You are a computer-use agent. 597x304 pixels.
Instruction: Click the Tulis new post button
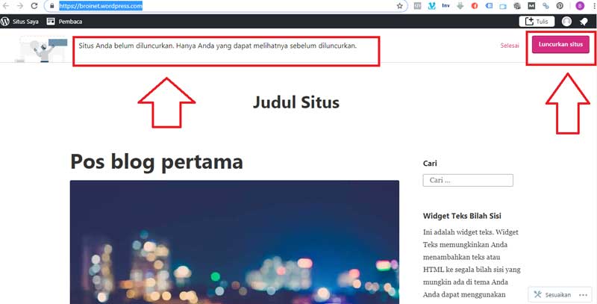coord(537,22)
